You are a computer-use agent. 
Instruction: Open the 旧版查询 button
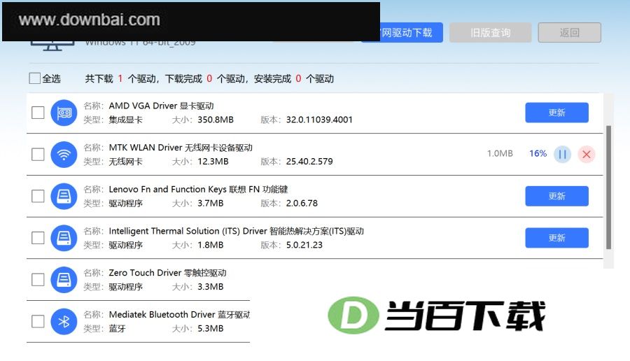pos(491,32)
